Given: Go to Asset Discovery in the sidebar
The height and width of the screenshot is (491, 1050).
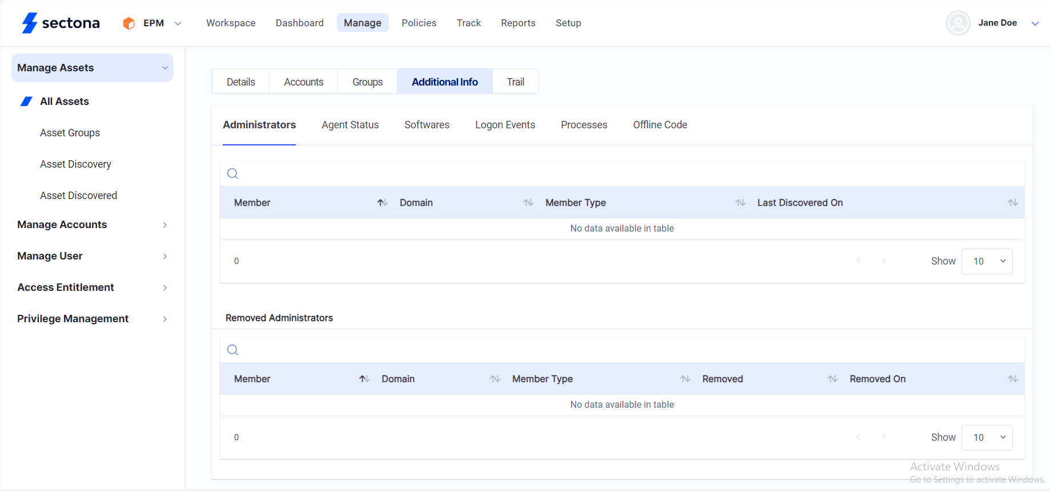Looking at the screenshot, I should click(x=75, y=164).
